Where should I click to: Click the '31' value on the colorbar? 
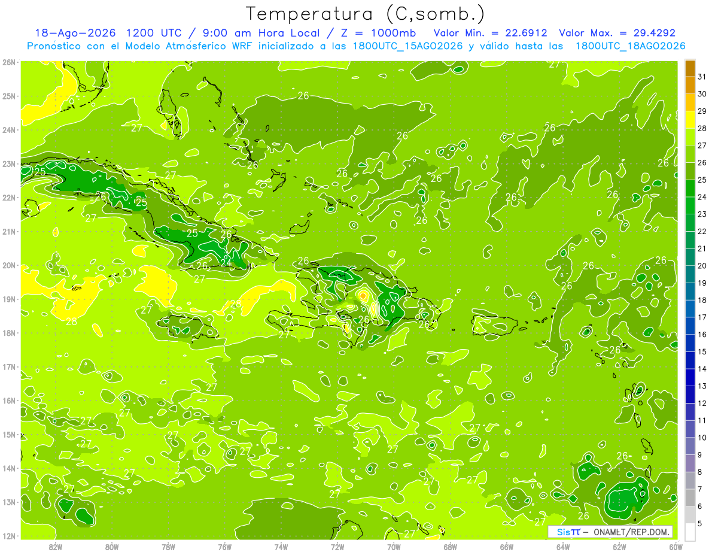click(x=702, y=77)
